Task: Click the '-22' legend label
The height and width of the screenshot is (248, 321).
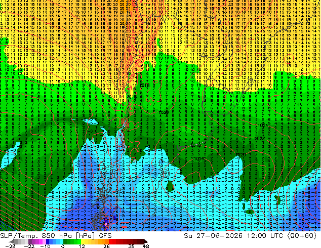Action: point(29,246)
